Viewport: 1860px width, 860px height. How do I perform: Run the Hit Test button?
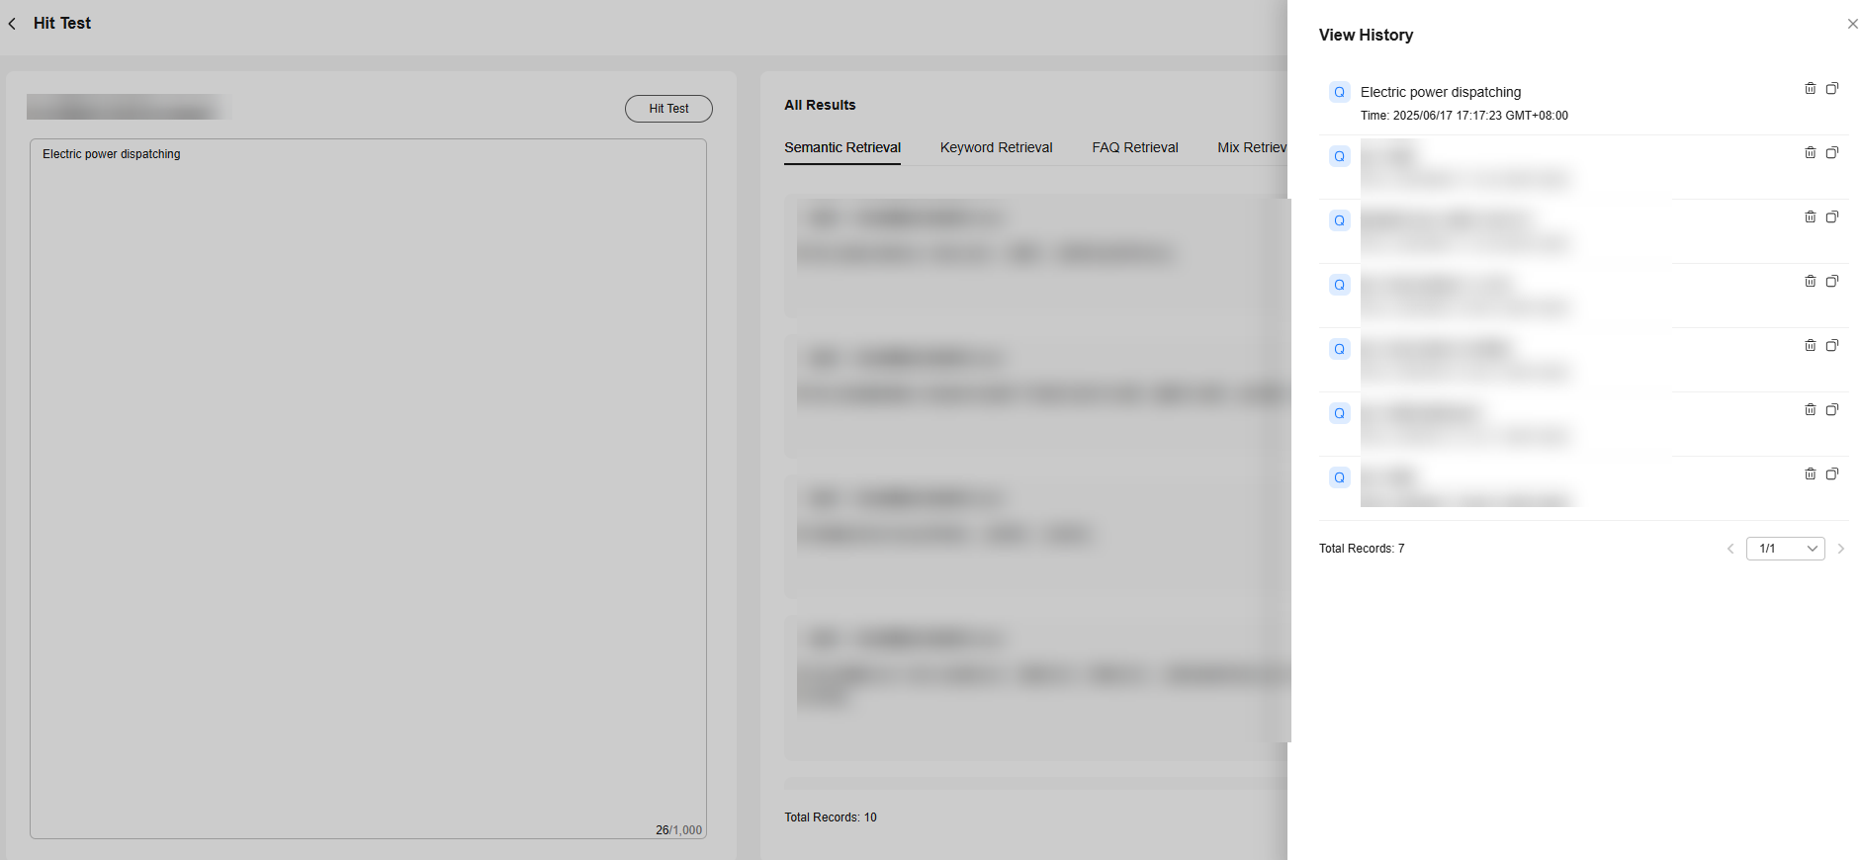[x=668, y=109]
